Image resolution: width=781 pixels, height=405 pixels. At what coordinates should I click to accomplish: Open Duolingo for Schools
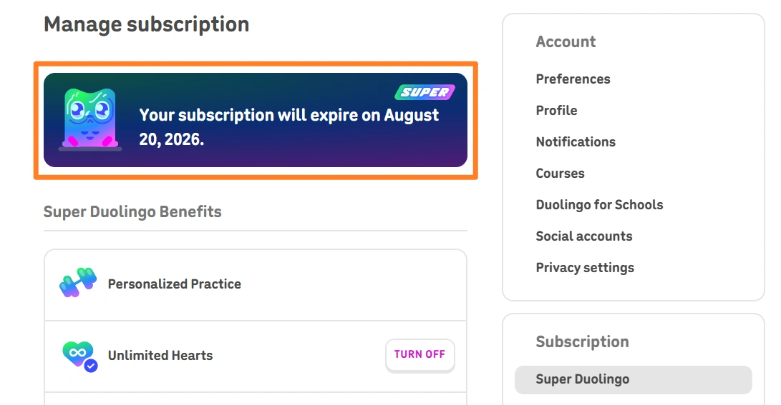[x=599, y=205]
